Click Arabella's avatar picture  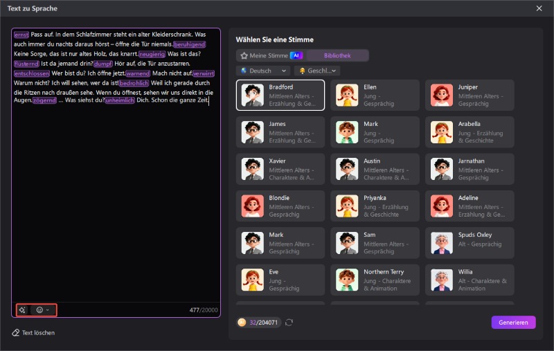coord(442,132)
